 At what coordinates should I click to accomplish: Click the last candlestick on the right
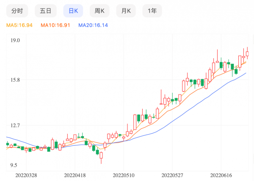pos(247,54)
